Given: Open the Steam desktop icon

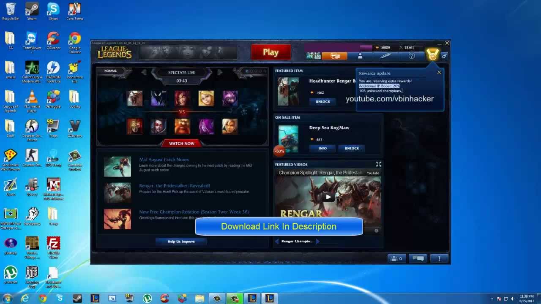Looking at the screenshot, I should [x=32, y=11].
